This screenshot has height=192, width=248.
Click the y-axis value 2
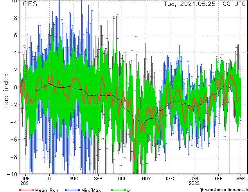[16, 70]
